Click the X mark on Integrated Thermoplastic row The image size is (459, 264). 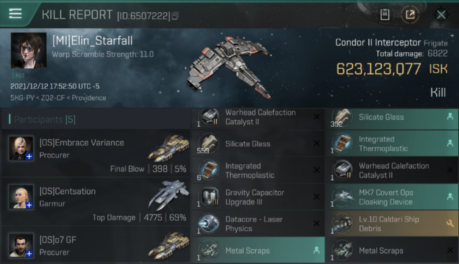tap(316, 170)
